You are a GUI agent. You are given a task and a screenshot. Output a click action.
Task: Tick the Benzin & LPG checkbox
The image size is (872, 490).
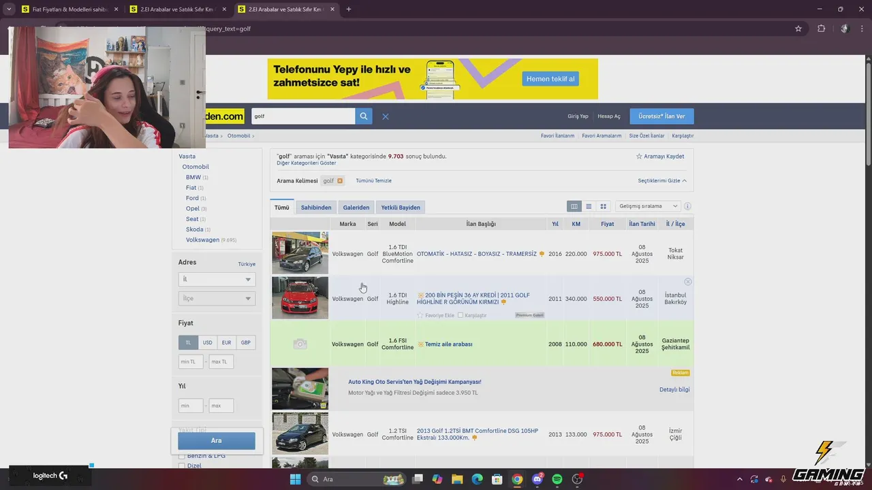coord(182,456)
